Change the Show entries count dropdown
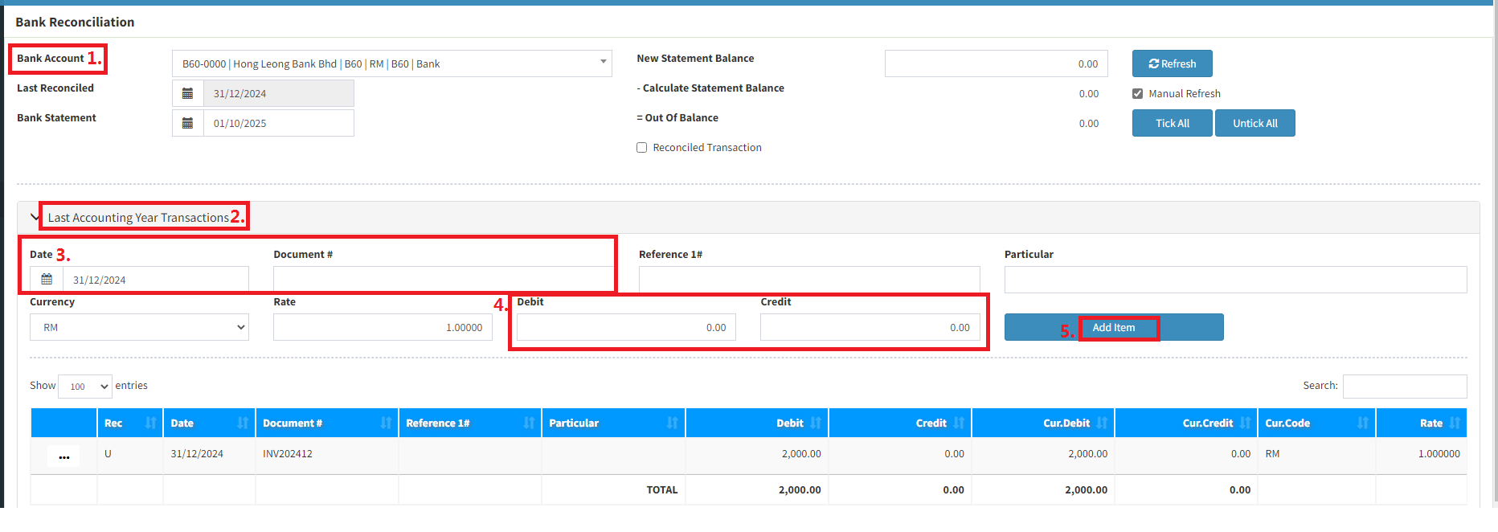 coord(85,387)
